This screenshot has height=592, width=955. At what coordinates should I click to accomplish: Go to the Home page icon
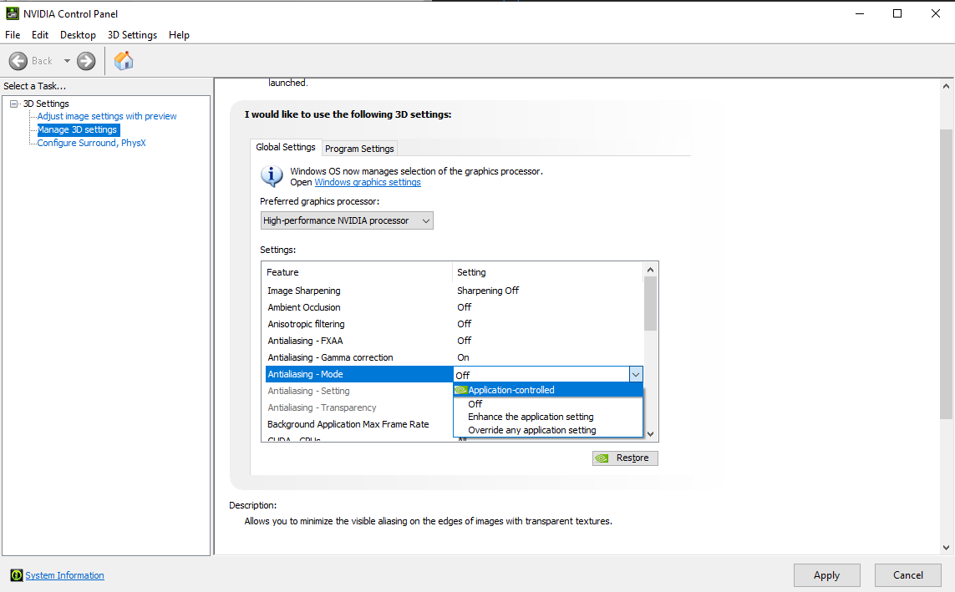[x=124, y=61]
